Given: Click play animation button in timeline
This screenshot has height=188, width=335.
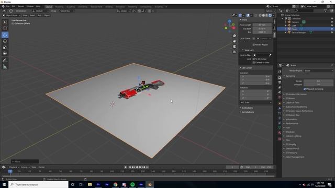Looking at the screenshot, I should 140,167.
